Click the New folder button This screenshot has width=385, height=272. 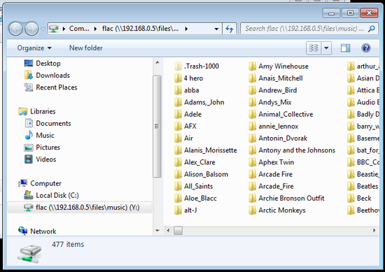click(x=85, y=48)
